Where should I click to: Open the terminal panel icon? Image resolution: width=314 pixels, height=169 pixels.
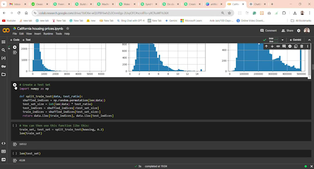point(3,160)
